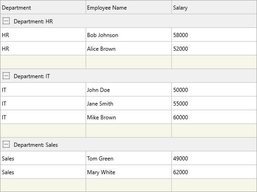Select the Tom Green name cell
The height and width of the screenshot is (192, 257).
(x=129, y=158)
